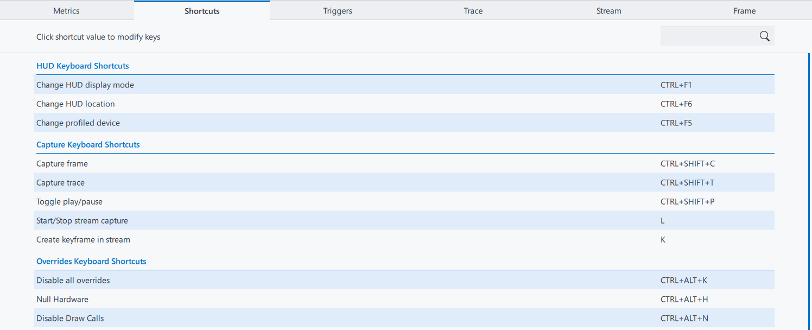
Task: Change the K keyframe key
Action: click(x=663, y=239)
